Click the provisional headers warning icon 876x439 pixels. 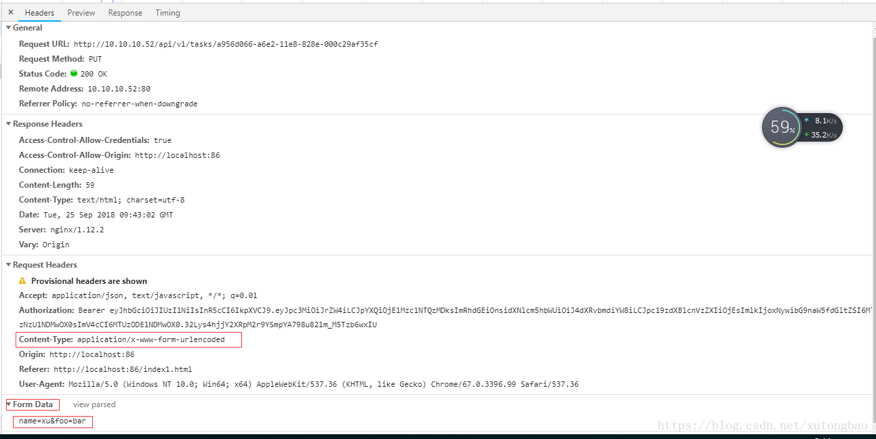click(22, 280)
